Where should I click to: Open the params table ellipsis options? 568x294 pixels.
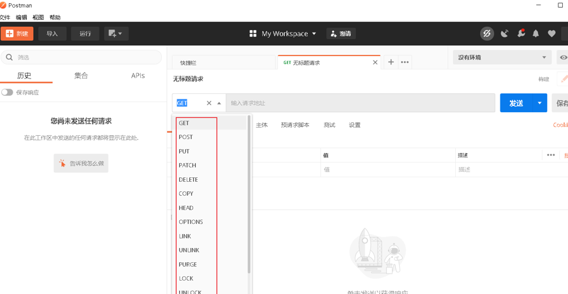[551, 155]
